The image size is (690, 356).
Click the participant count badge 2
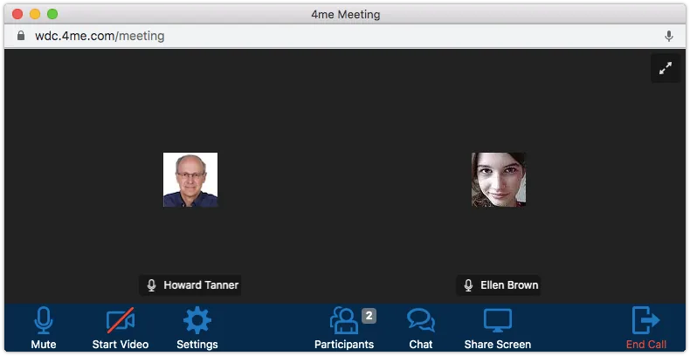click(369, 316)
